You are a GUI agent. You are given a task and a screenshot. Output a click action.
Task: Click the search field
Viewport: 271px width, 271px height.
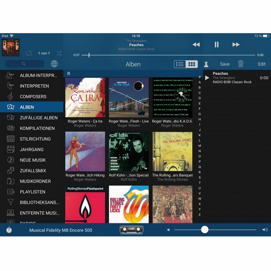[x=24, y=64]
